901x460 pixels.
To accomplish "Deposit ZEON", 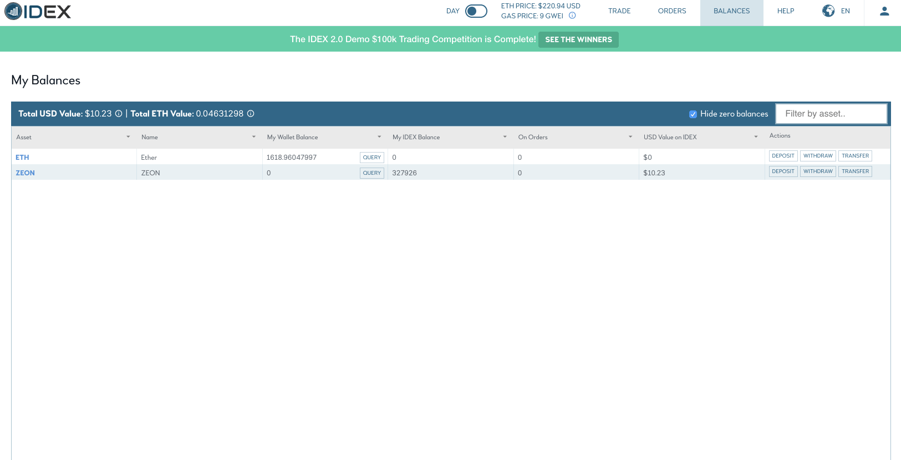I will click(x=783, y=171).
